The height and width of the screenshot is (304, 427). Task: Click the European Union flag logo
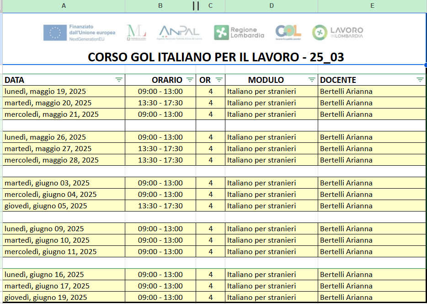click(x=55, y=33)
